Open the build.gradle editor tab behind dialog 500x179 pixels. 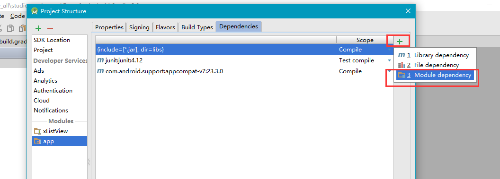tap(13, 42)
